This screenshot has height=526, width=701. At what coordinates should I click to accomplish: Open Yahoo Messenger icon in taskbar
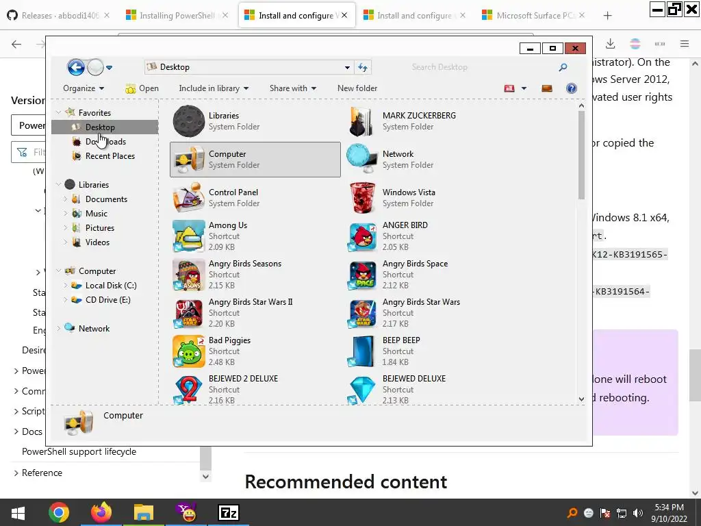tap(186, 512)
